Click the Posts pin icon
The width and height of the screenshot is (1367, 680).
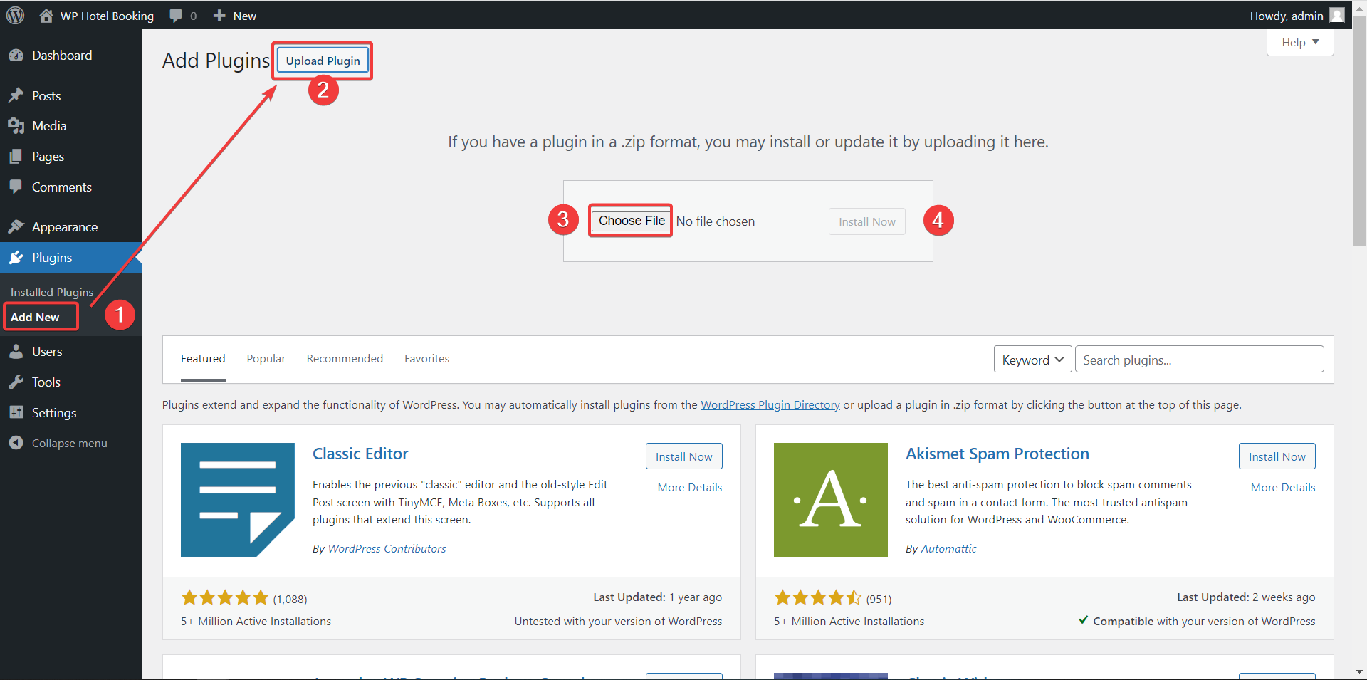tap(16, 95)
